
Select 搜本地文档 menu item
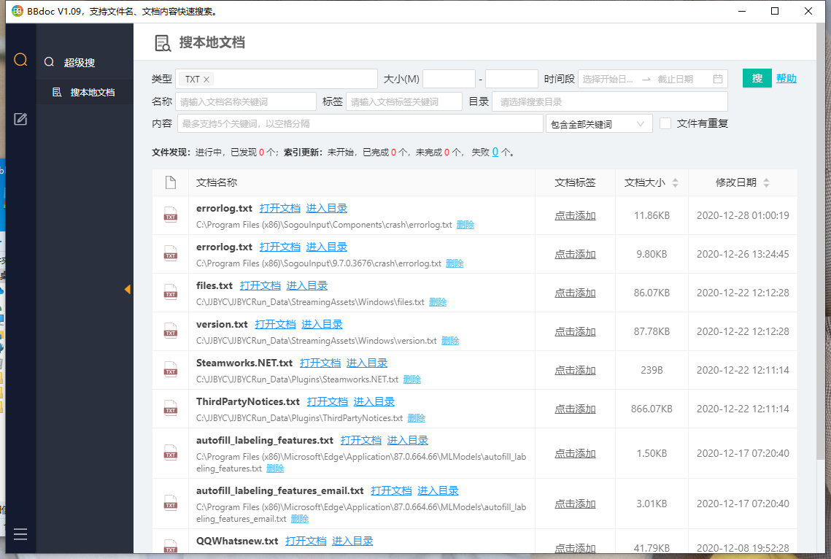tap(92, 93)
